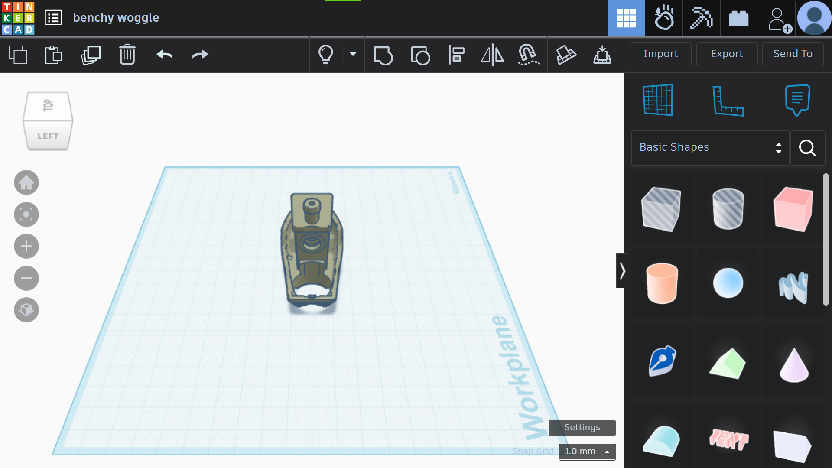Delete selection with trash icon
This screenshot has width=832, height=468.
(127, 55)
